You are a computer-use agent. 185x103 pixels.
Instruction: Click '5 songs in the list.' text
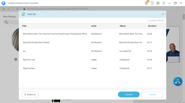tap(156, 20)
